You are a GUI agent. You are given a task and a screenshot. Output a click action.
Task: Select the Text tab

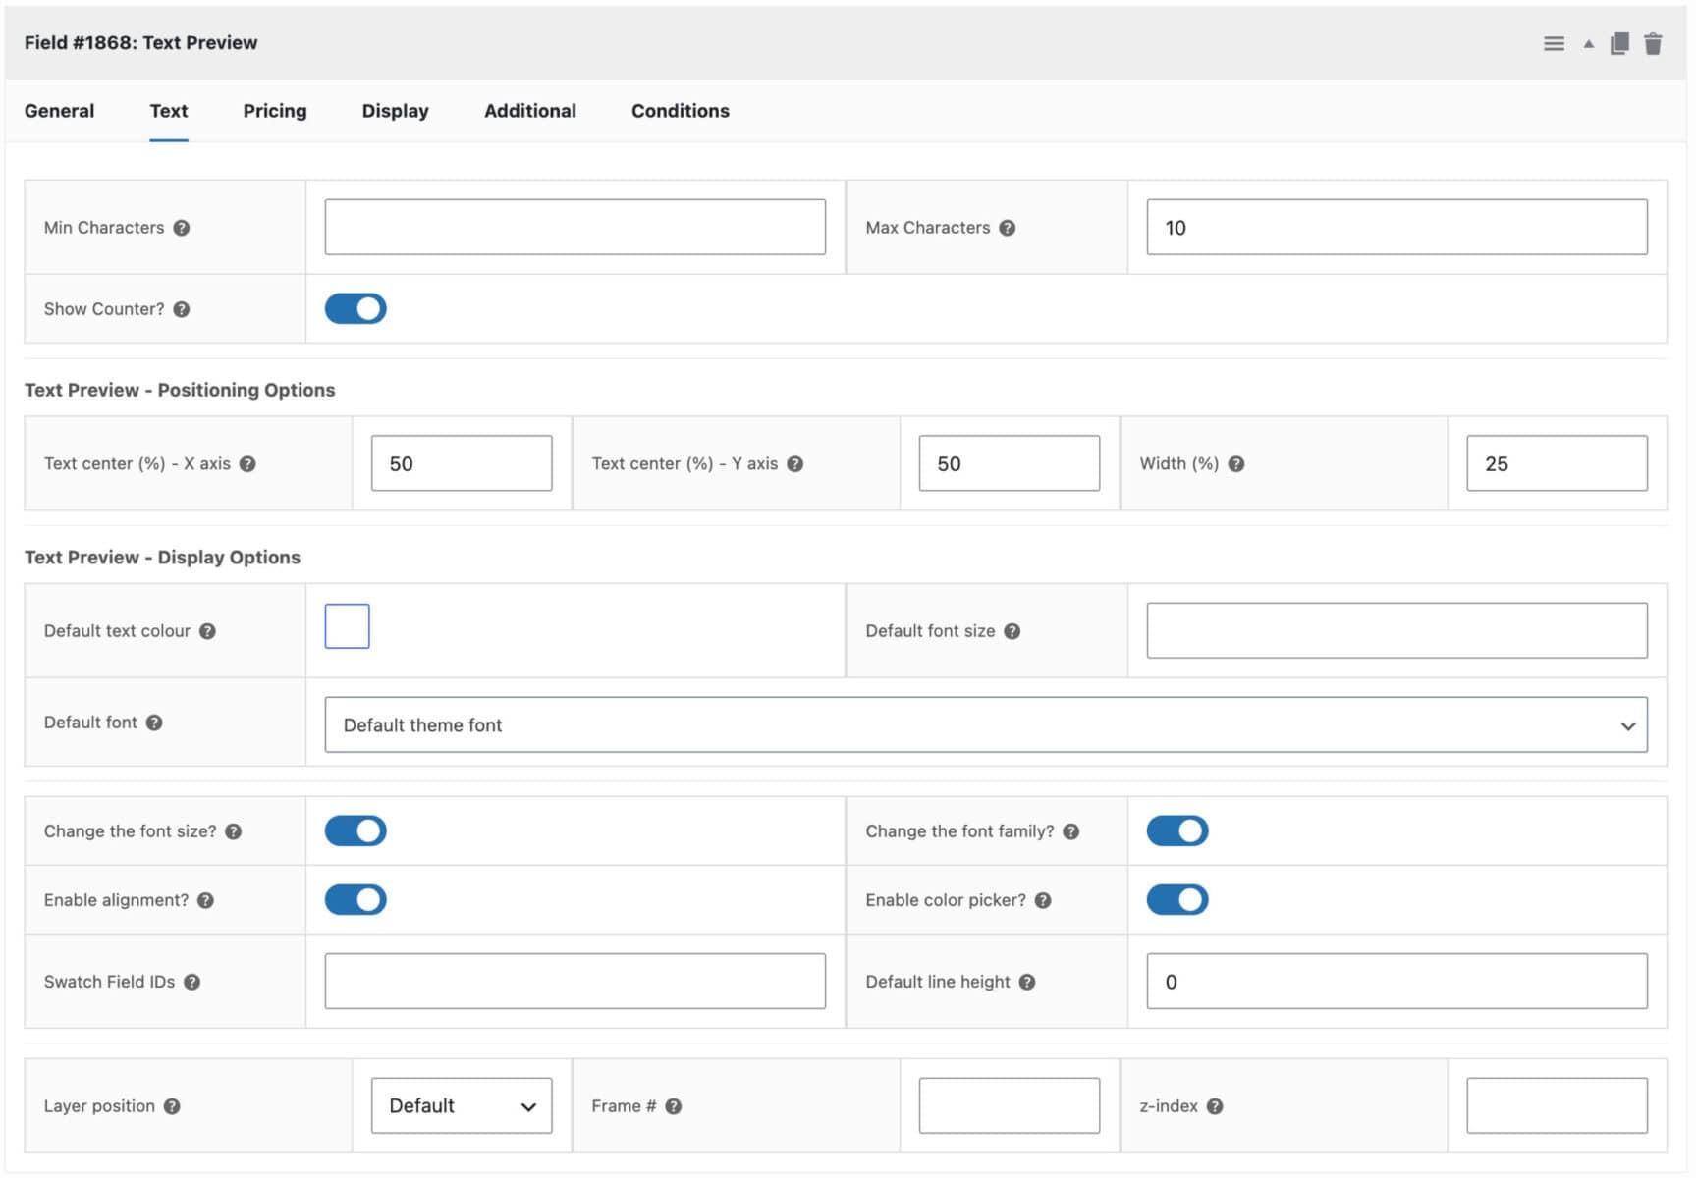click(x=169, y=111)
